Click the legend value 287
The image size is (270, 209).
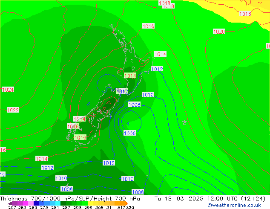tap(66, 207)
